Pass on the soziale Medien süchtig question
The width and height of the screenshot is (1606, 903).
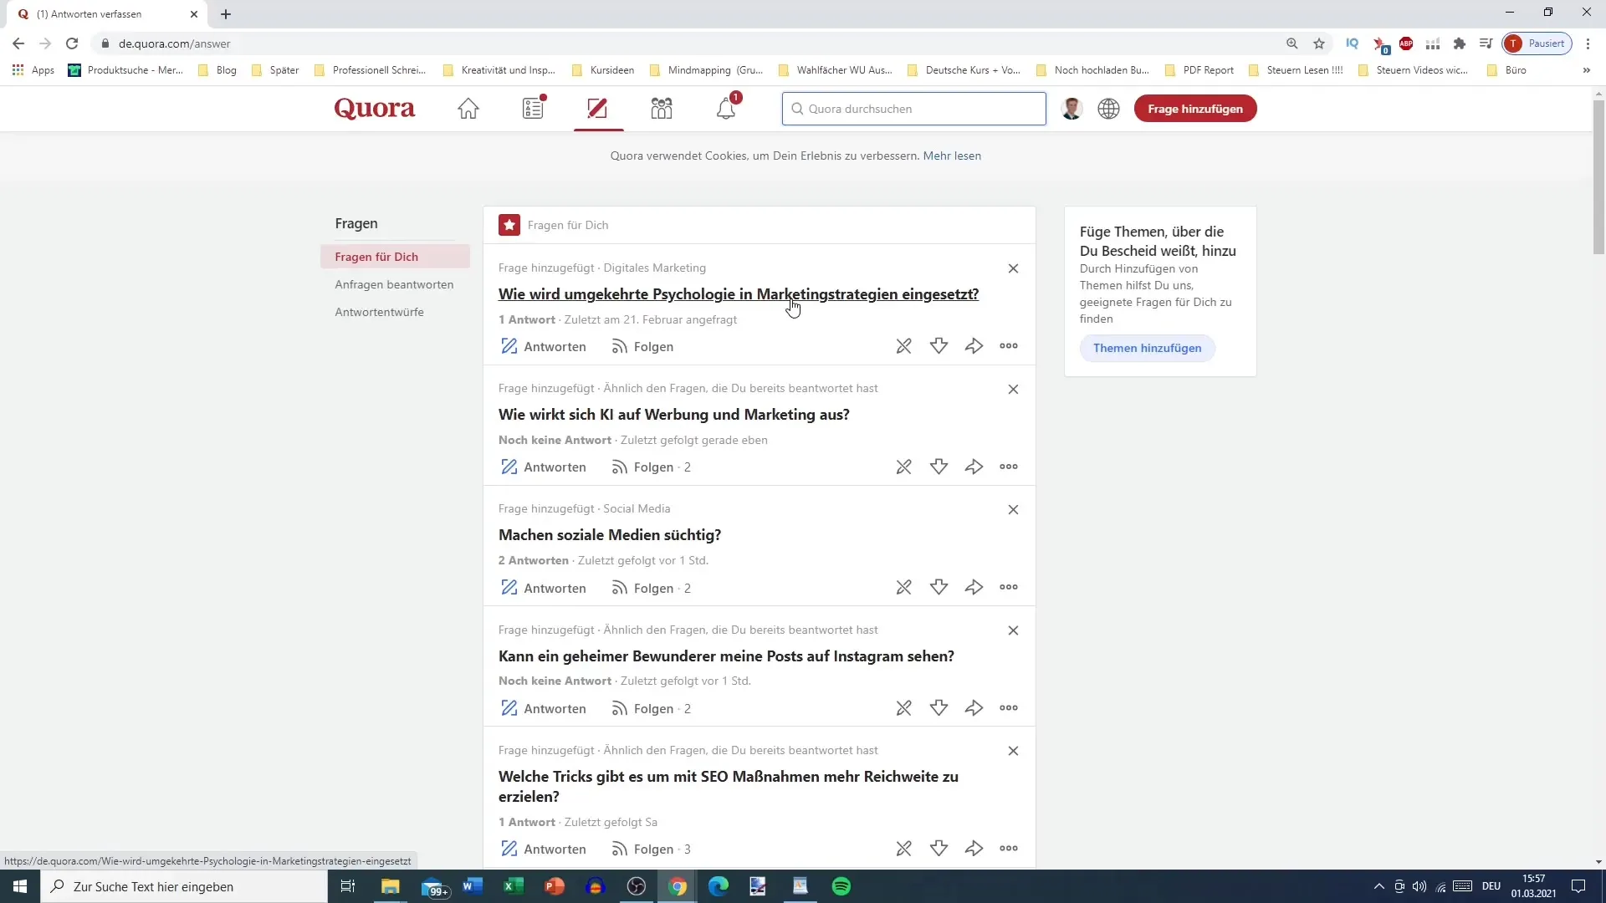click(904, 587)
